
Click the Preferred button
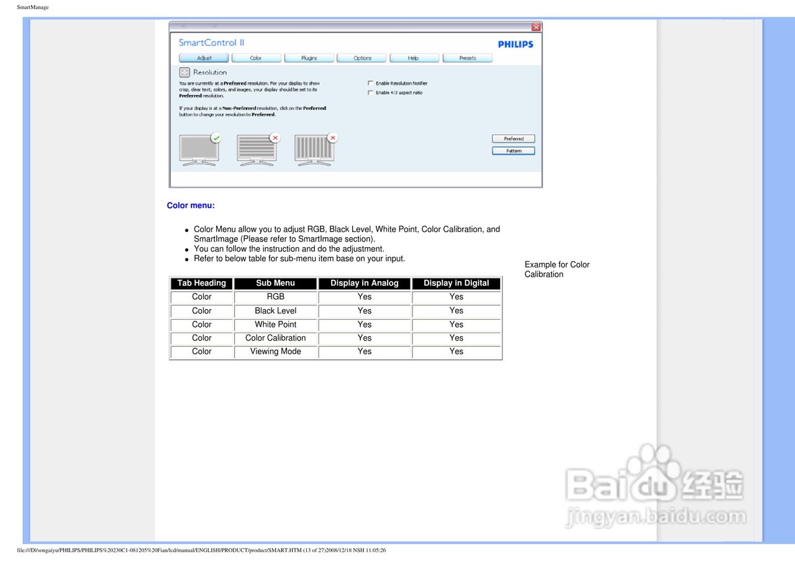513,139
